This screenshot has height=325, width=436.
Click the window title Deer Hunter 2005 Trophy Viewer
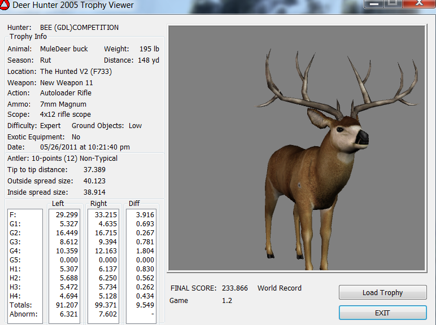pyautogui.click(x=73, y=6)
